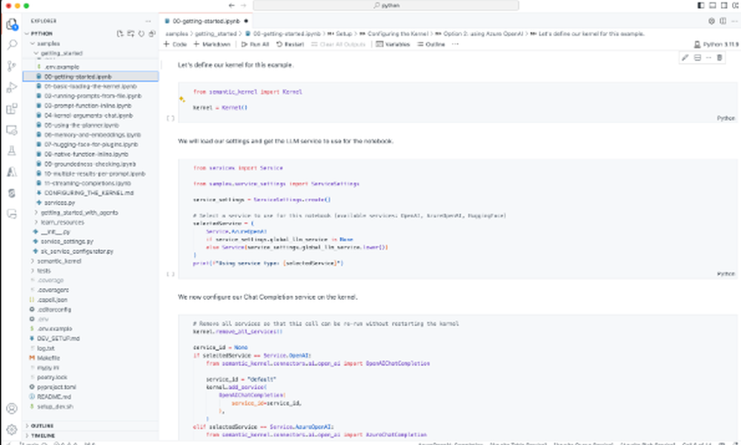This screenshot has height=445, width=741.
Task: Open the Explorer view in activity bar
Action: click(x=12, y=24)
